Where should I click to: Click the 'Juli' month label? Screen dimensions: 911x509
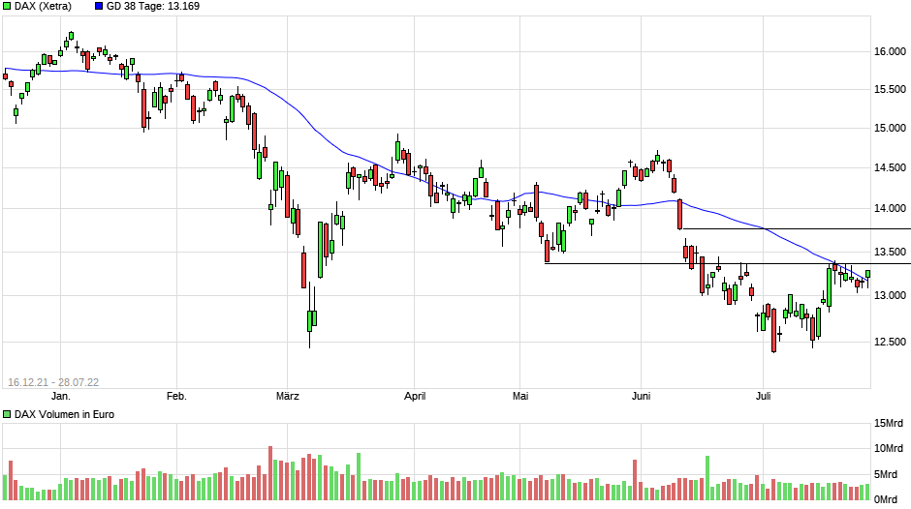coord(764,396)
